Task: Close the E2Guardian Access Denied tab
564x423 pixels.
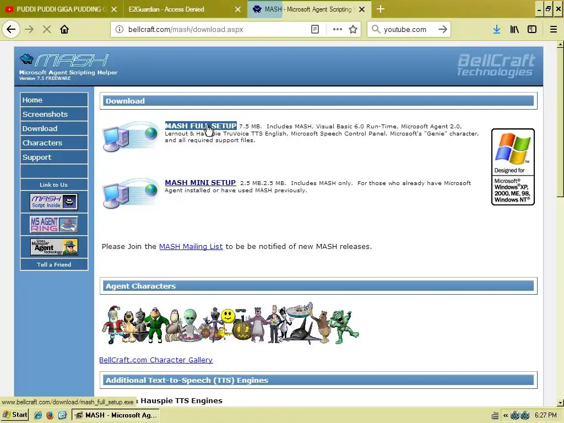Action: 238,9
